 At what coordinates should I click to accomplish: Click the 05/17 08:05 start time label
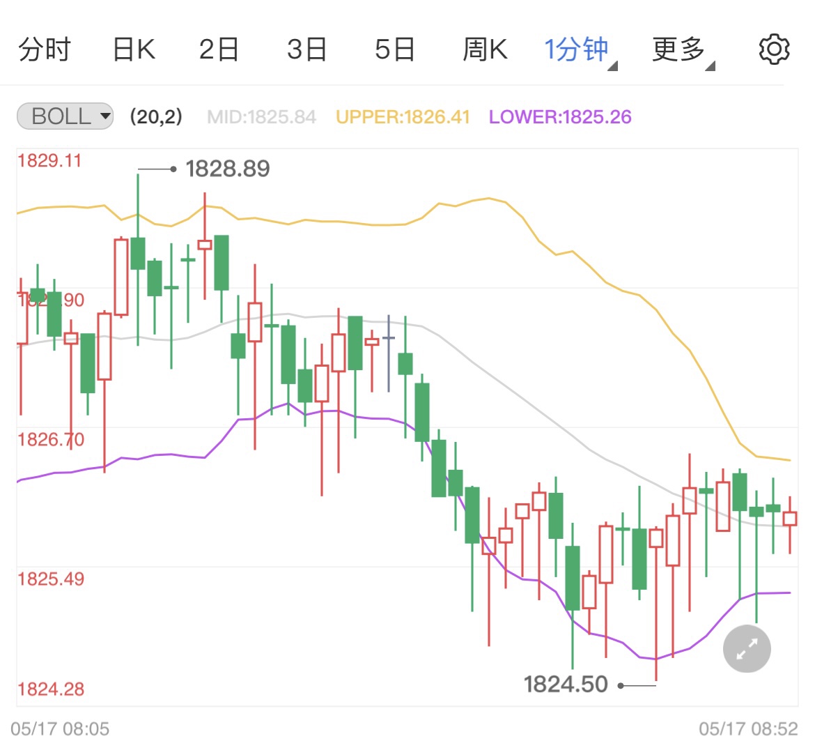(60, 729)
